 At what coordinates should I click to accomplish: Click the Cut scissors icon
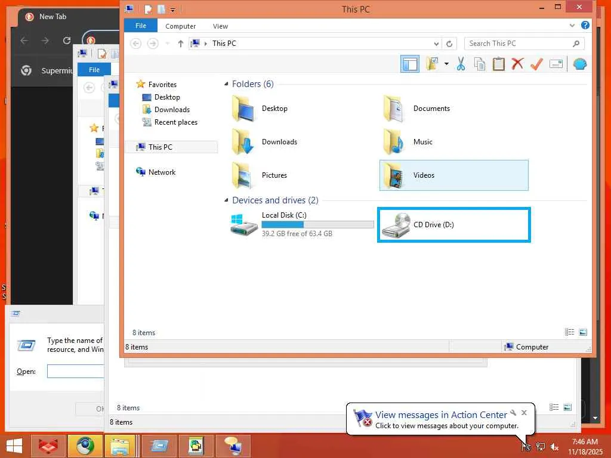click(x=461, y=64)
